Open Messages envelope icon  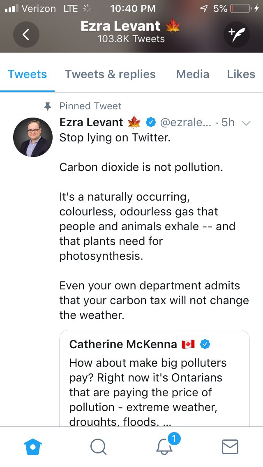(230, 446)
